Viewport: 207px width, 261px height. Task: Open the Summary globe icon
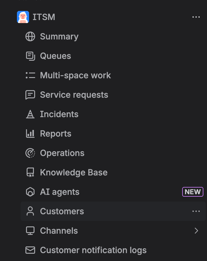tap(30, 36)
